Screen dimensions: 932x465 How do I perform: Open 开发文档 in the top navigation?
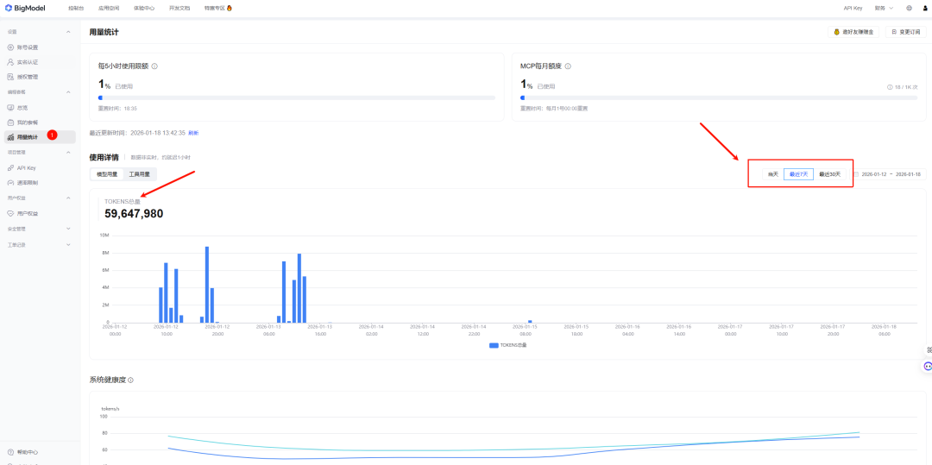(x=179, y=9)
